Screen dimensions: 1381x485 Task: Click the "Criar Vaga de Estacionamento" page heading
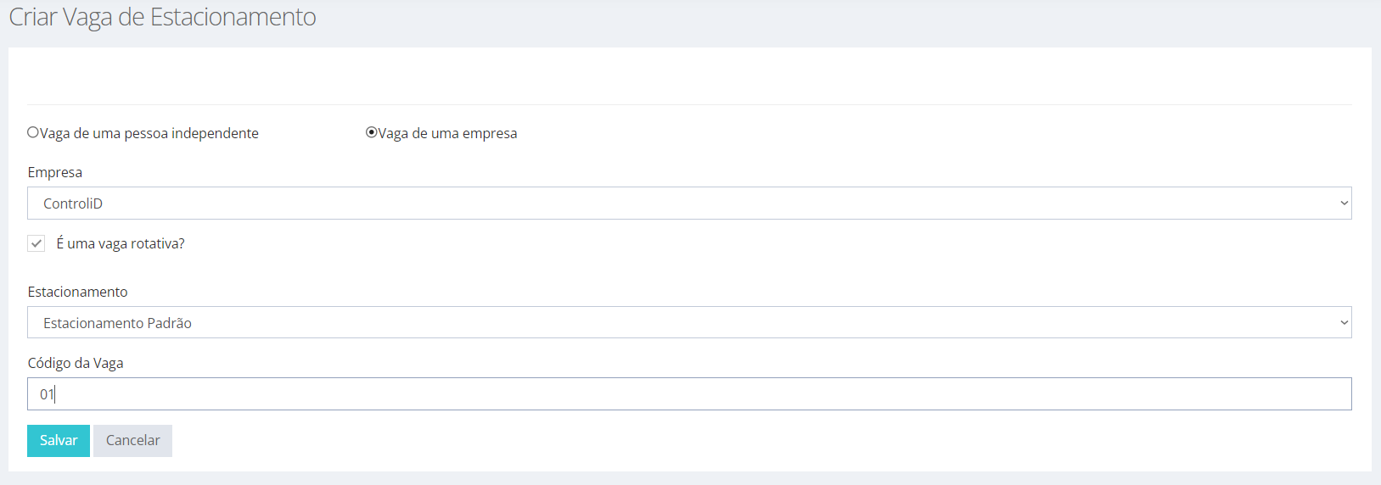[162, 17]
